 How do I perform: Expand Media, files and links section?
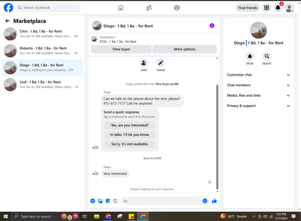(x=258, y=95)
